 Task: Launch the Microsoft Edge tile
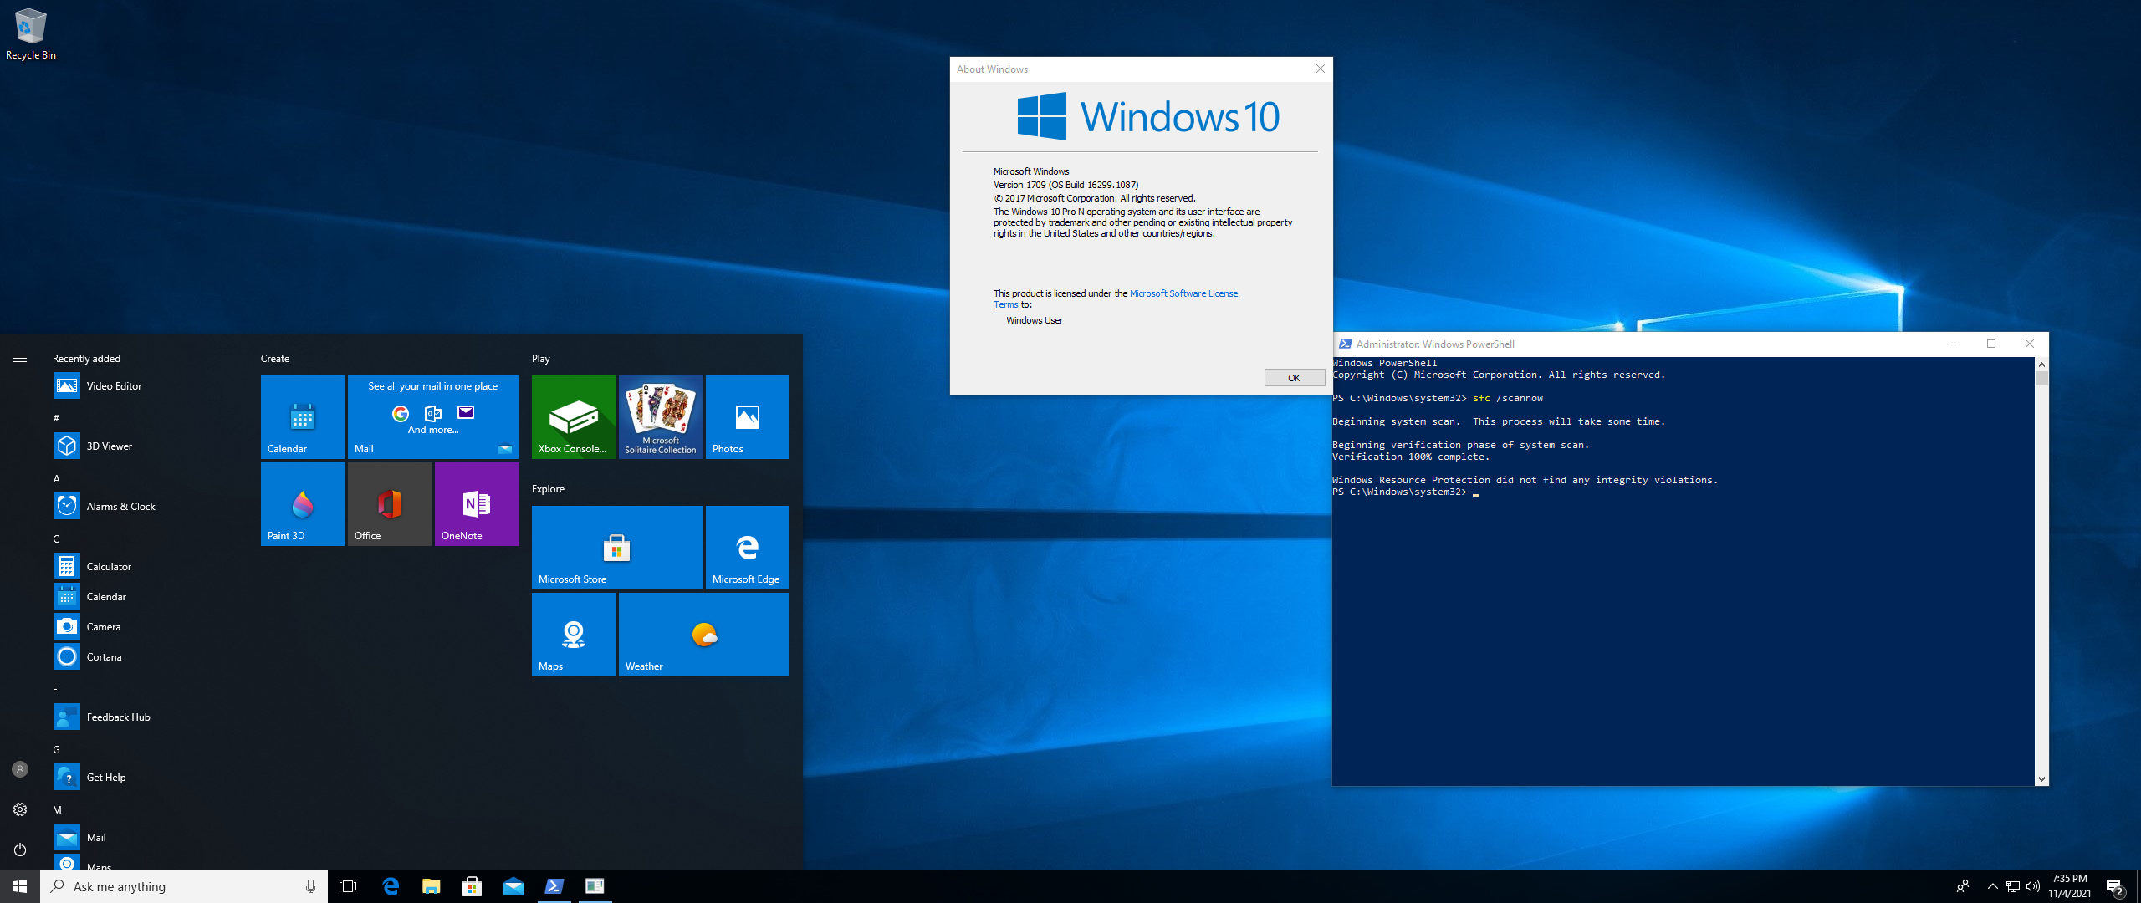(x=748, y=548)
